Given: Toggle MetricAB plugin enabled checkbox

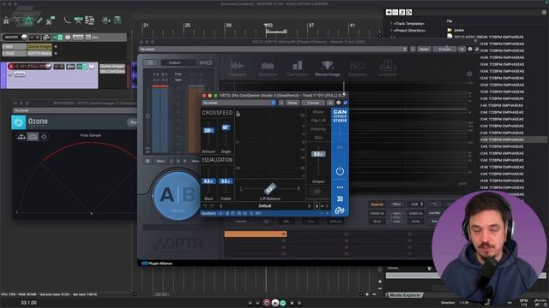Looking at the screenshot, I should tap(477, 50).
